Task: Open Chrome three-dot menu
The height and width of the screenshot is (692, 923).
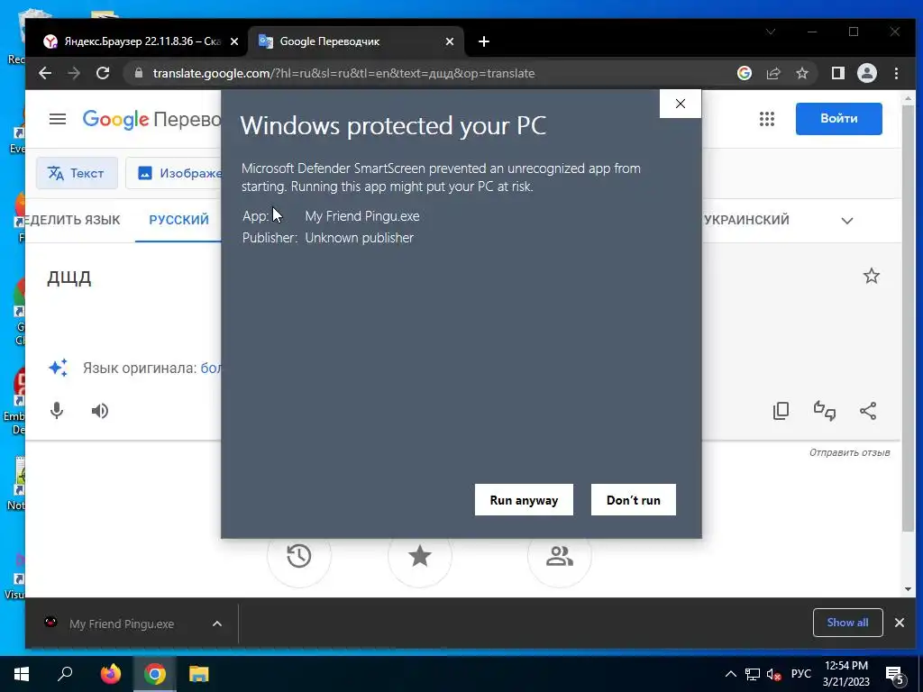Action: click(x=896, y=73)
